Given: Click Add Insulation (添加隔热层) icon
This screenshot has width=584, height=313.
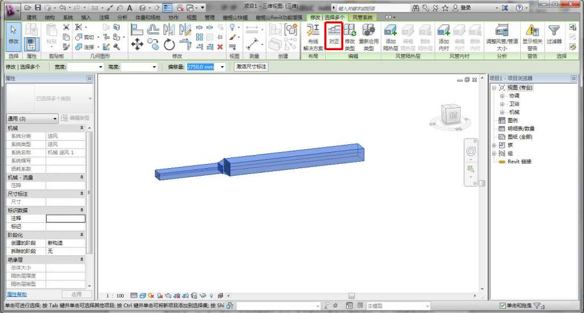Looking at the screenshot, I should [x=390, y=37].
